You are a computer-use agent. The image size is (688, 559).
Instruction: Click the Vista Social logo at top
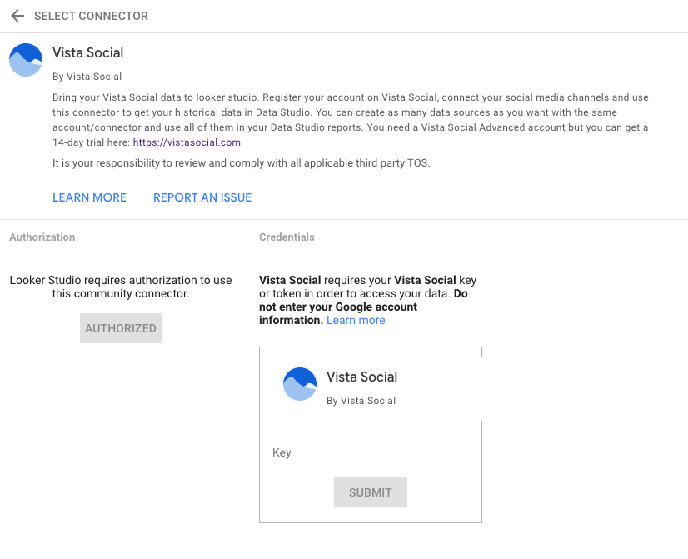click(26, 60)
